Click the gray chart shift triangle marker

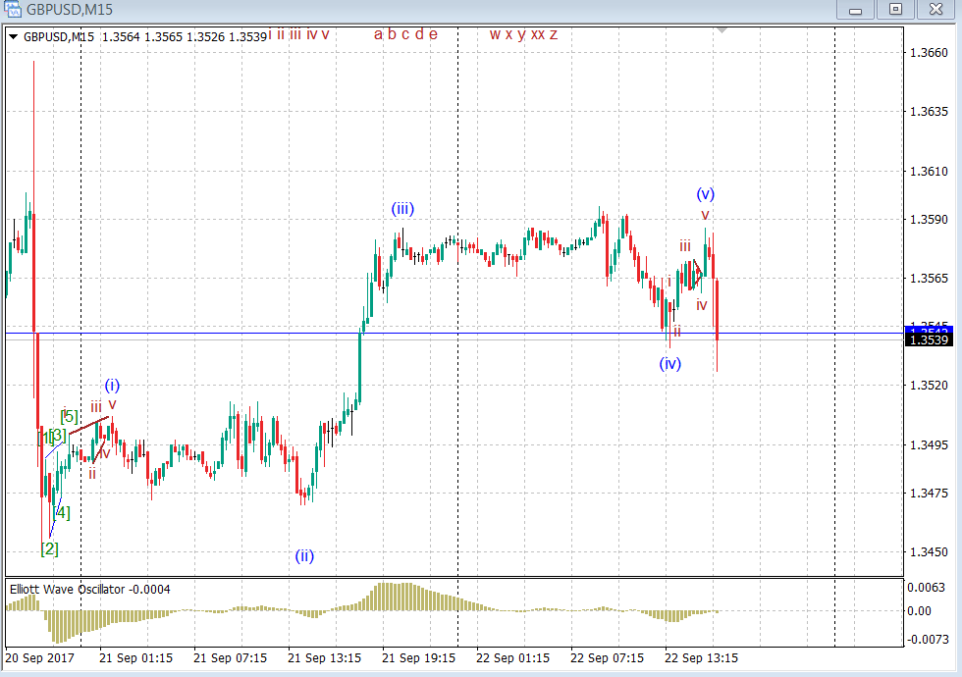[x=721, y=30]
